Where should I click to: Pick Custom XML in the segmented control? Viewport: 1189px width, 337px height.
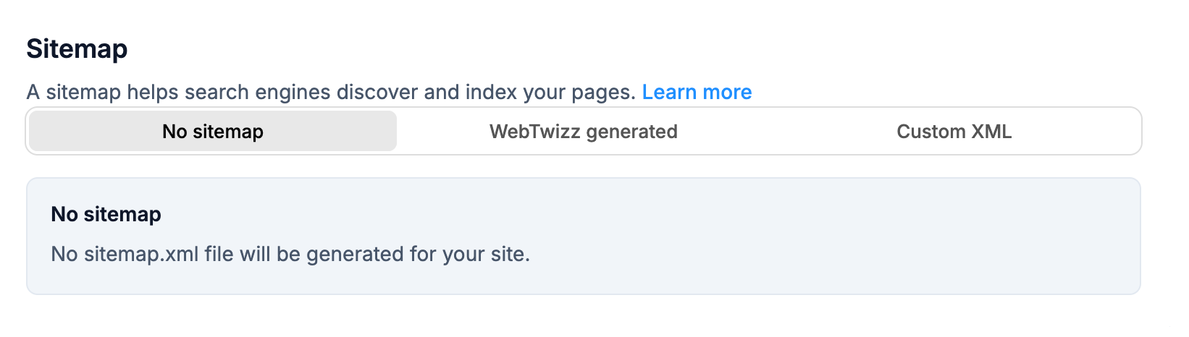(x=954, y=132)
